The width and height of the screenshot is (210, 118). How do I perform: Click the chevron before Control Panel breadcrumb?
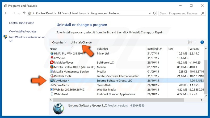click(33, 13)
